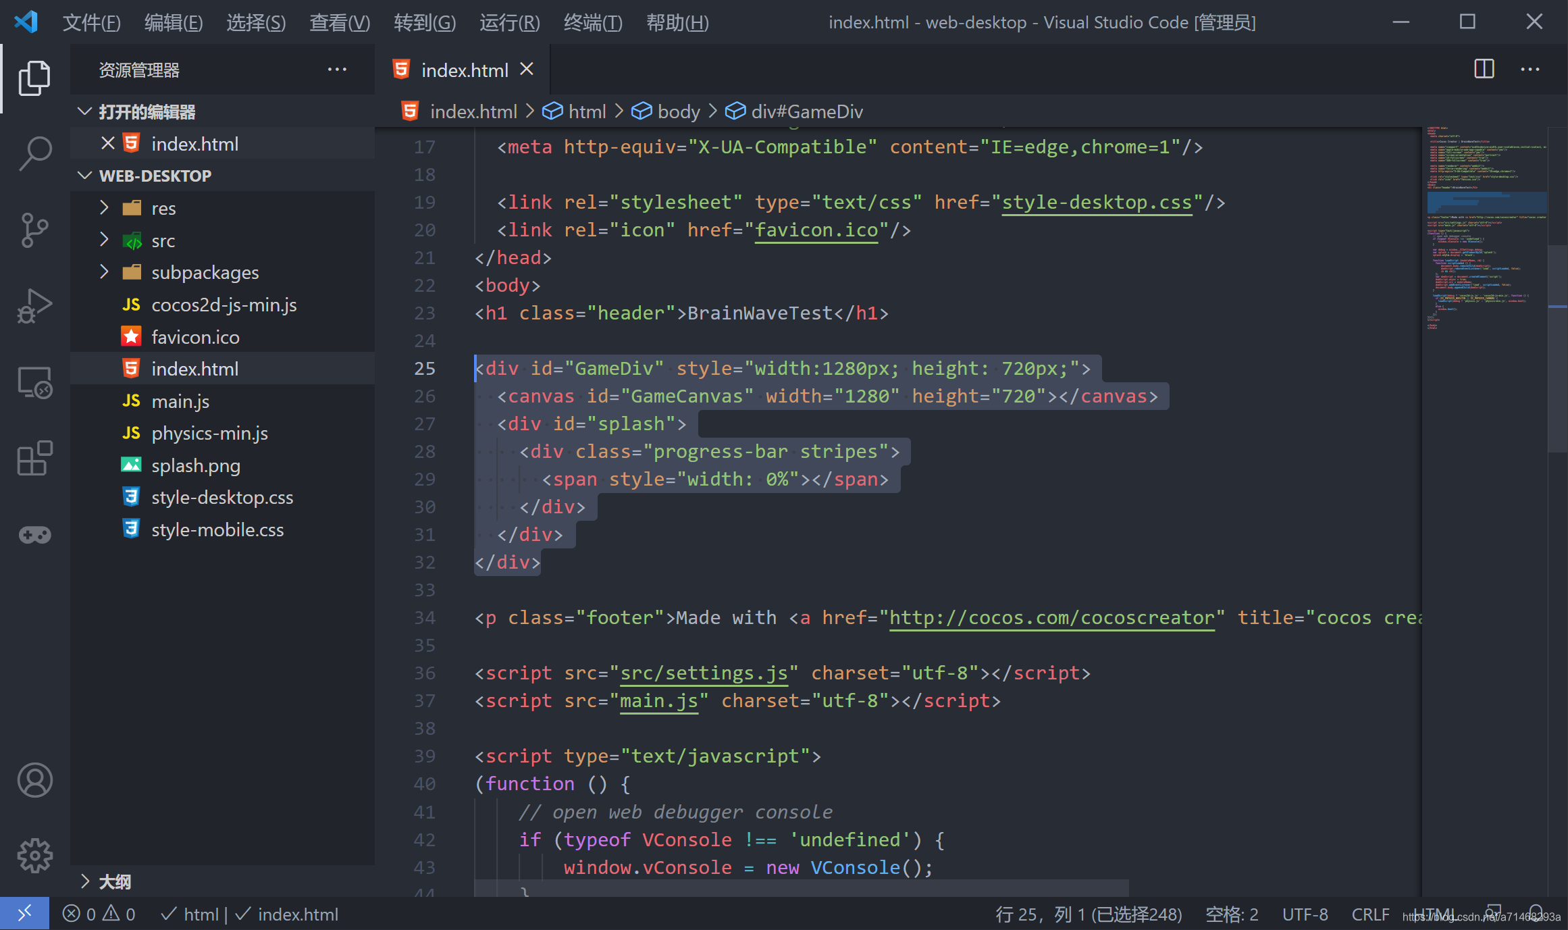The height and width of the screenshot is (930, 1568).
Task: Open the Search view in activity bar
Action: tap(34, 153)
